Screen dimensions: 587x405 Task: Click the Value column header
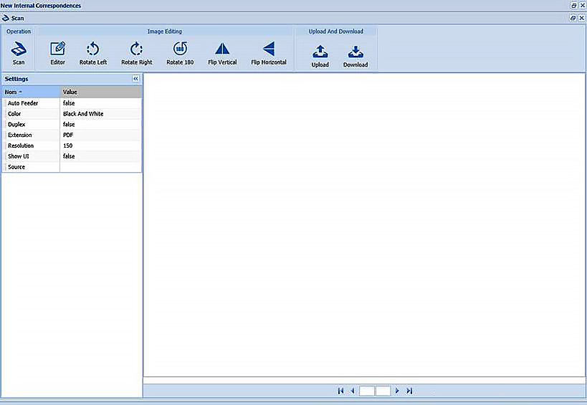point(100,92)
